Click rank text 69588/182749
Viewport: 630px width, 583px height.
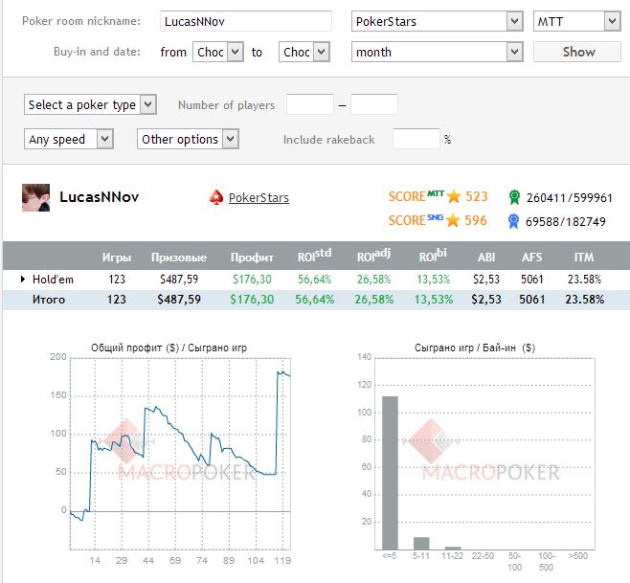click(x=565, y=221)
